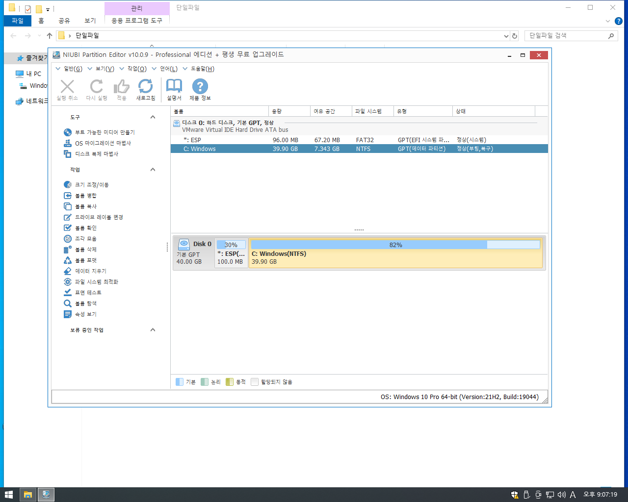Open the Help (도움말) menu
This screenshot has width=628, height=502.
(x=199, y=69)
